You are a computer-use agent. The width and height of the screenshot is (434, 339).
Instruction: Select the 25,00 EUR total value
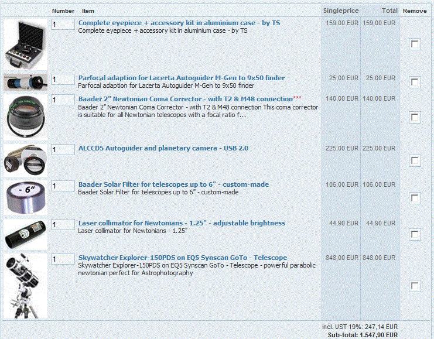click(381, 78)
